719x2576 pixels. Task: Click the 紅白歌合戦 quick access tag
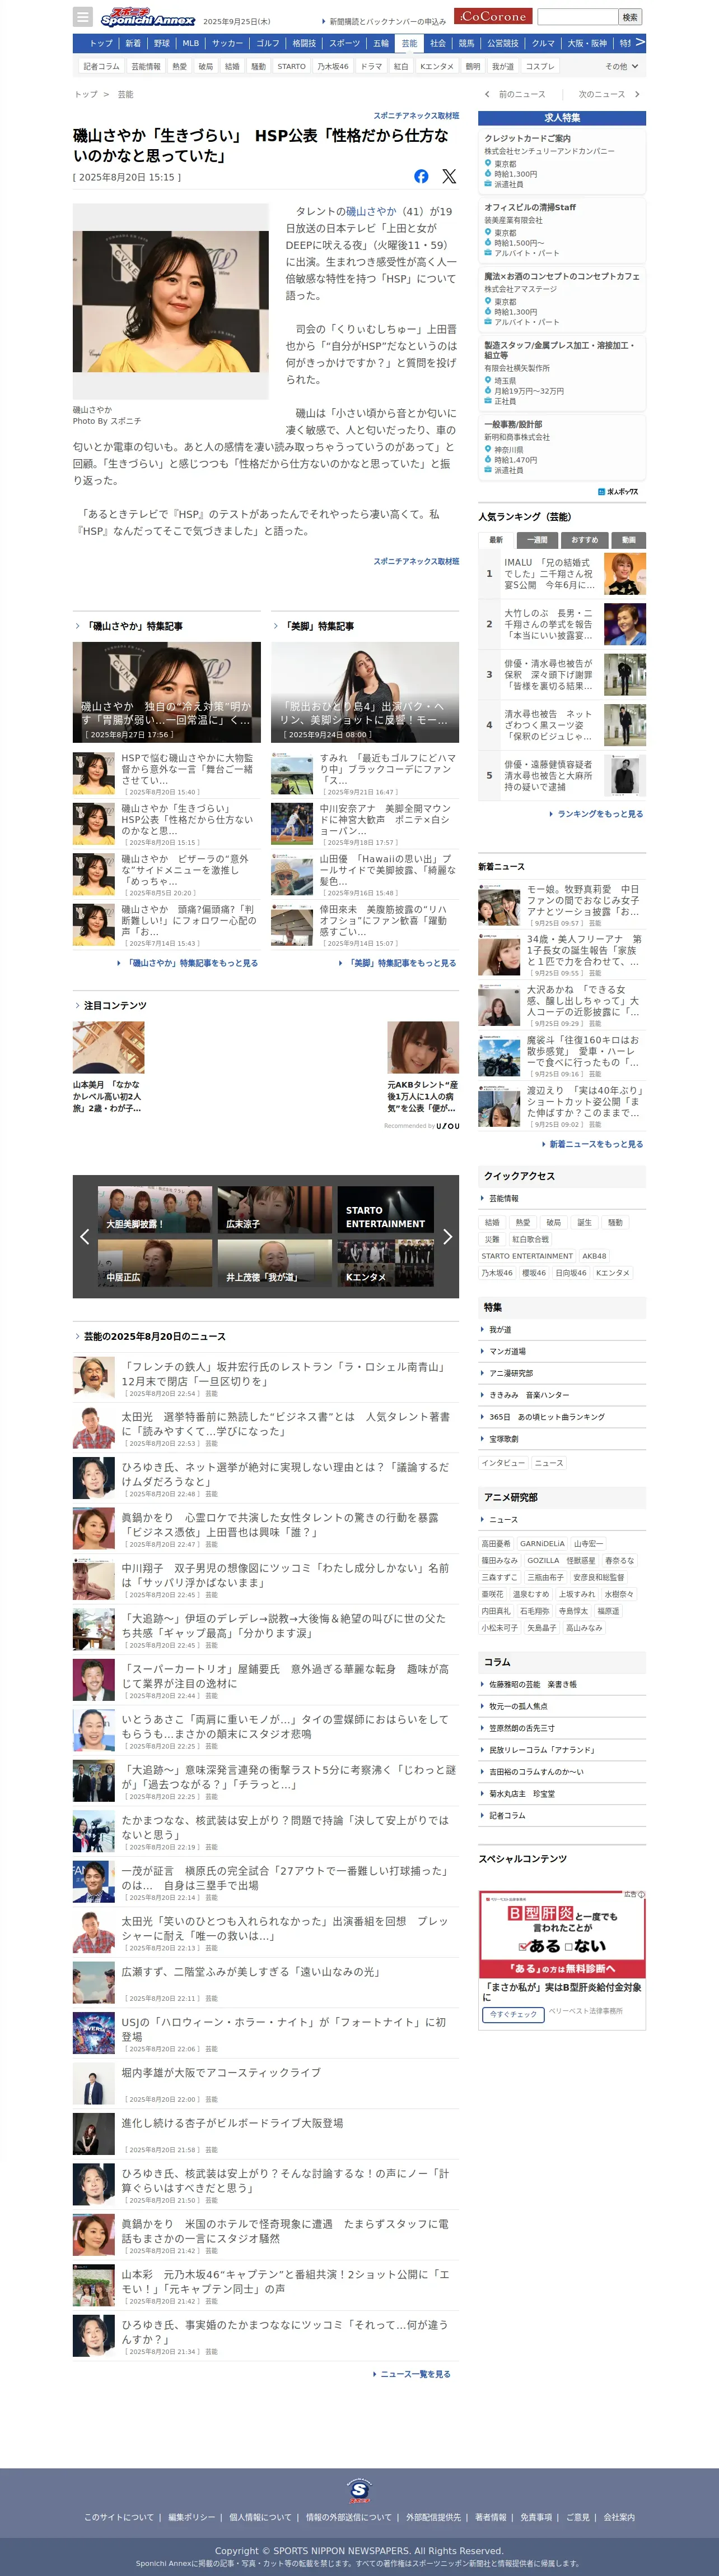[x=530, y=1239]
